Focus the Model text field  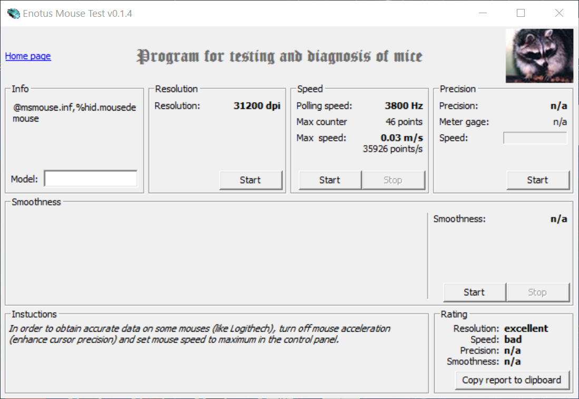pos(91,178)
